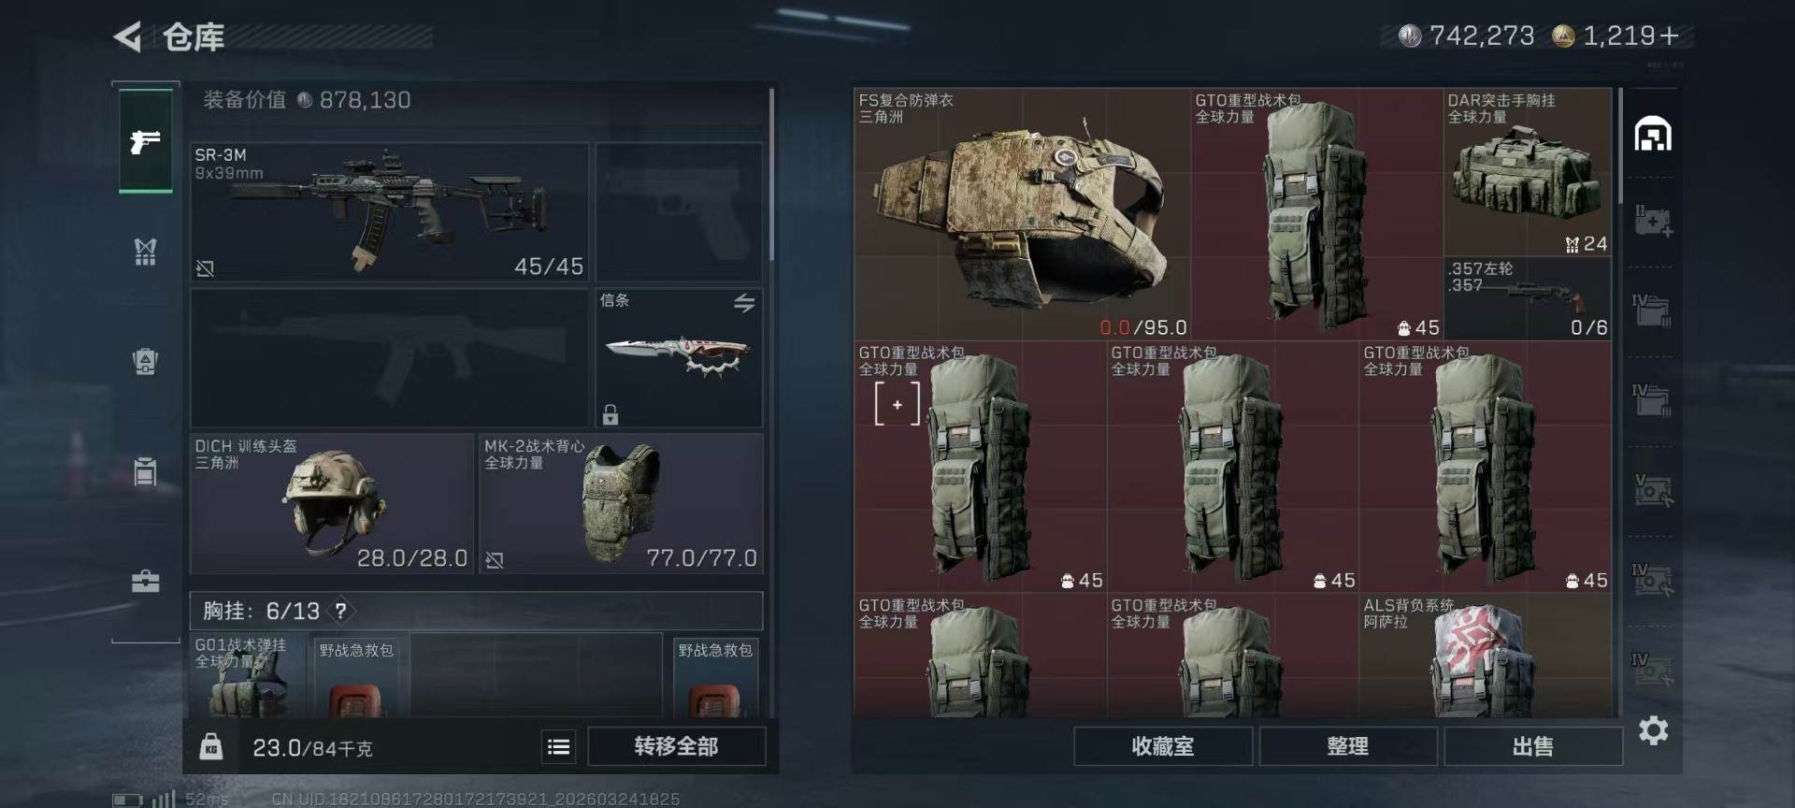1795x808 pixels.
Task: Click the 转移全部 button
Action: tap(676, 746)
